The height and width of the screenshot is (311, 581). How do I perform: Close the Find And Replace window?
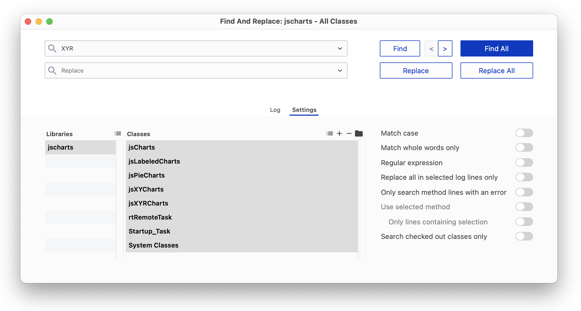coord(28,22)
